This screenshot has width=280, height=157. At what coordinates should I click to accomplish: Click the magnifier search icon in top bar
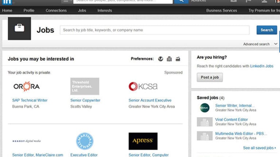click(181, 1)
